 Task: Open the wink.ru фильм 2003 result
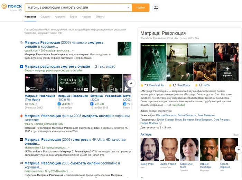[77, 118]
